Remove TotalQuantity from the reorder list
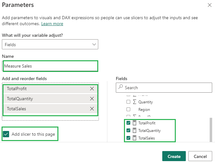 coord(92,99)
